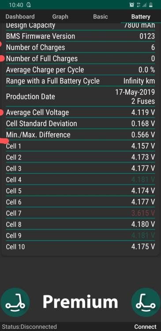Select the Basic tab
This screenshot has height=331, width=161.
[x=101, y=17]
